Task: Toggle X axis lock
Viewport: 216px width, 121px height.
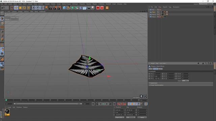Action: tap(34, 8)
